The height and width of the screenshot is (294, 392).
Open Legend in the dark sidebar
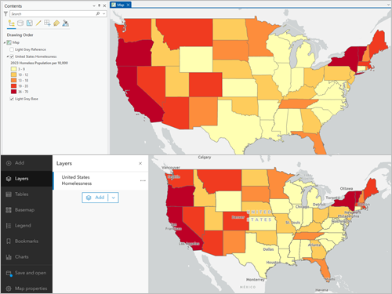(x=23, y=226)
